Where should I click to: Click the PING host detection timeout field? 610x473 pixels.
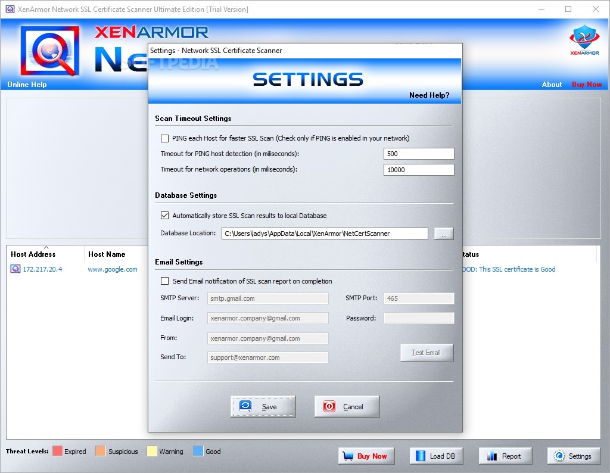[x=419, y=154]
